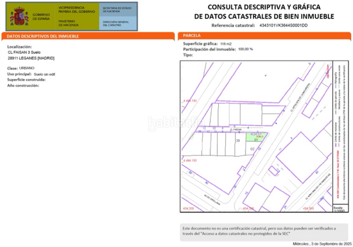Click the 434.200 coordinate label on the map
The width and height of the screenshot is (353, 247).
(188, 208)
